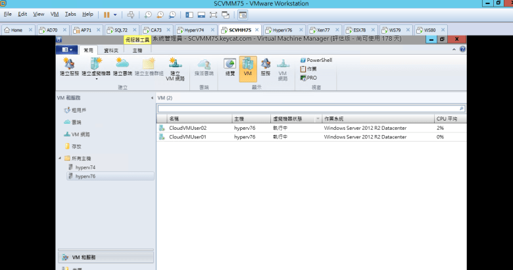Open the VMware pause button dropdown arrow
Screen dimensions: 513x270
click(x=116, y=14)
